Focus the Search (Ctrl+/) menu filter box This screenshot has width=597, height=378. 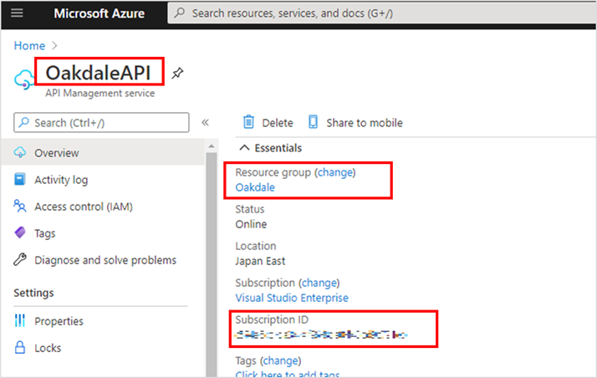click(x=101, y=123)
